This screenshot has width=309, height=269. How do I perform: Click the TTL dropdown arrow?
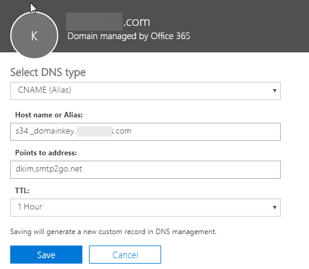tap(275, 207)
